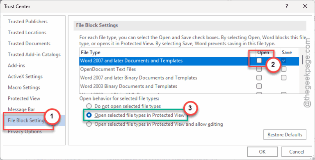Go to Trusted Locations
Image resolution: width=315 pixels, height=160 pixels.
coord(27,33)
